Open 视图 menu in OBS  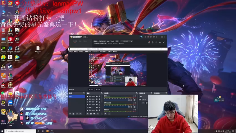click(x=81, y=51)
